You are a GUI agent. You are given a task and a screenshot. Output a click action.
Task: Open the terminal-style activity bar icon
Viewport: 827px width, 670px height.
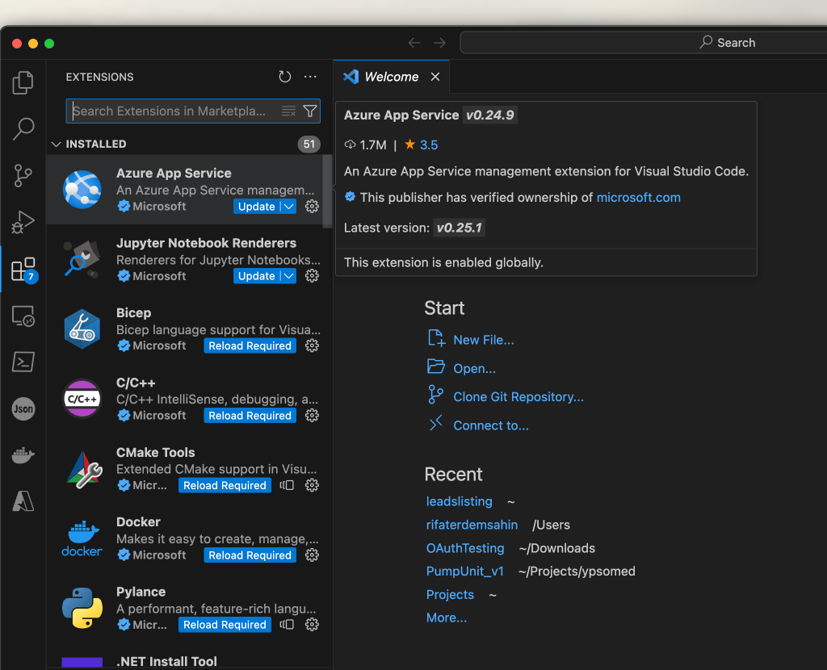point(23,362)
